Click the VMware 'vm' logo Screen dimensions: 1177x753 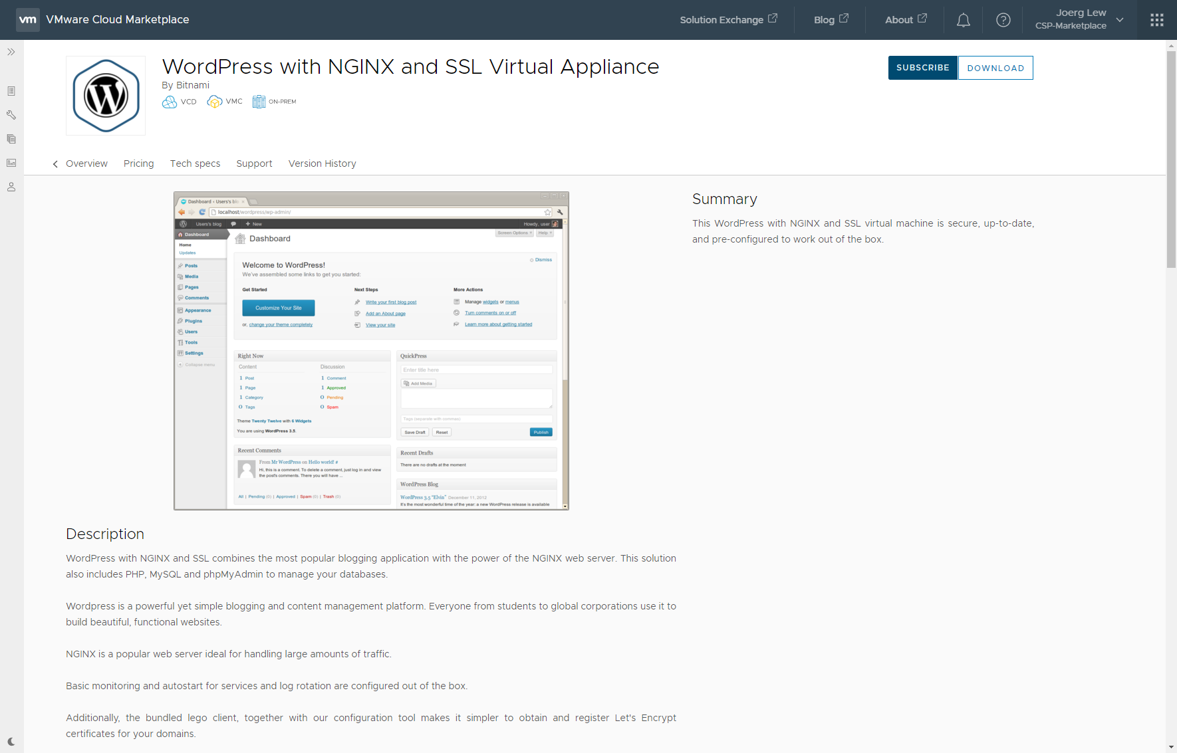pos(28,20)
